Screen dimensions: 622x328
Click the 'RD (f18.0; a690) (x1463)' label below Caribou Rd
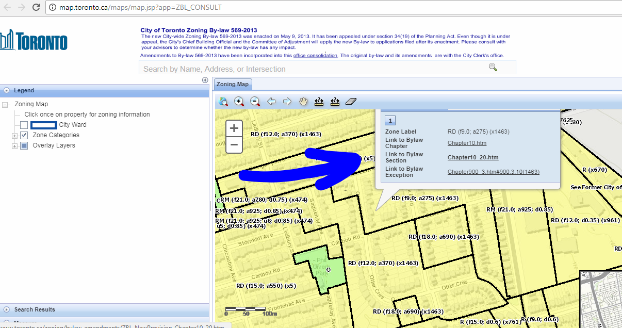pyautogui.click(x=444, y=237)
